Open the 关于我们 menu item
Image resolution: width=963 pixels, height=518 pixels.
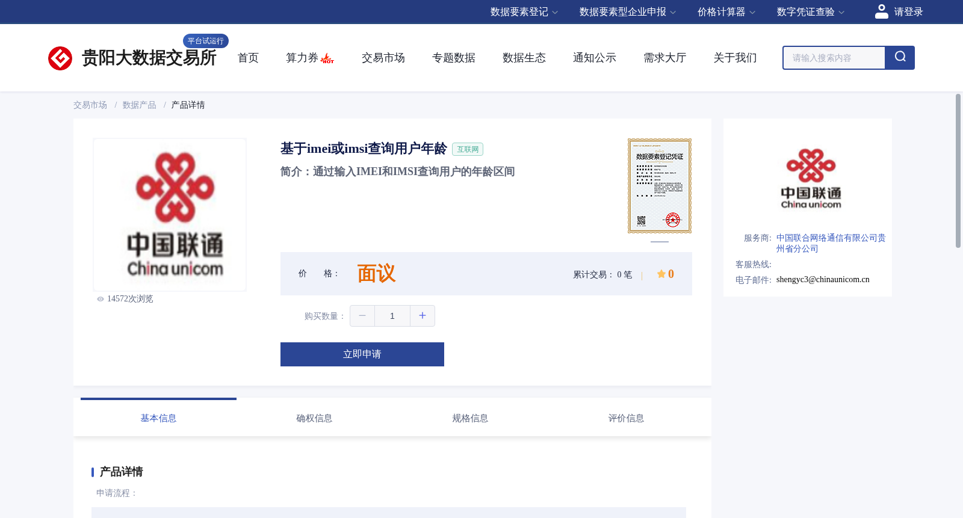coord(735,58)
